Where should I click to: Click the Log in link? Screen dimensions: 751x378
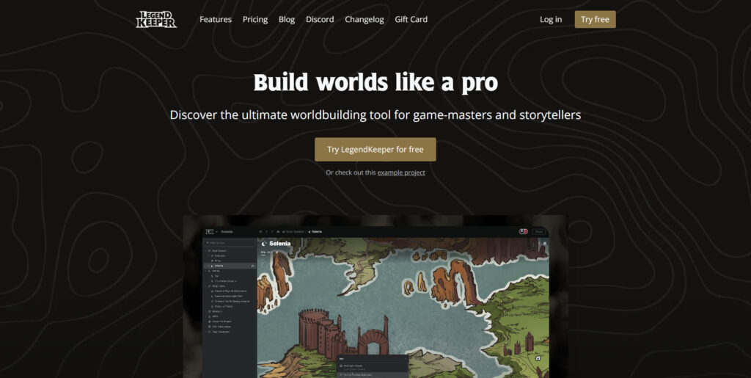tap(551, 20)
